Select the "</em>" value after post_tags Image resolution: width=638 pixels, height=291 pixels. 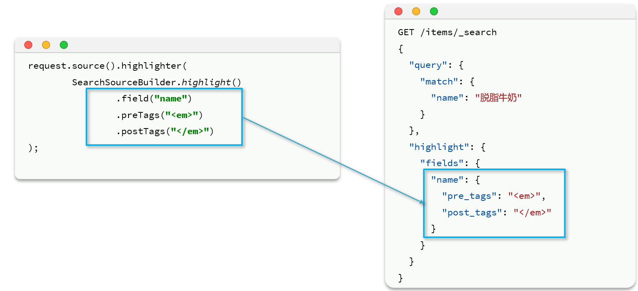[532, 213]
